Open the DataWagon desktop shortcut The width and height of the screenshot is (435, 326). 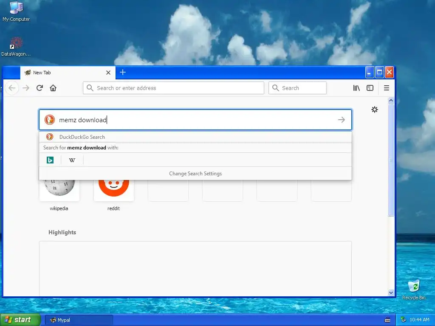(16, 47)
